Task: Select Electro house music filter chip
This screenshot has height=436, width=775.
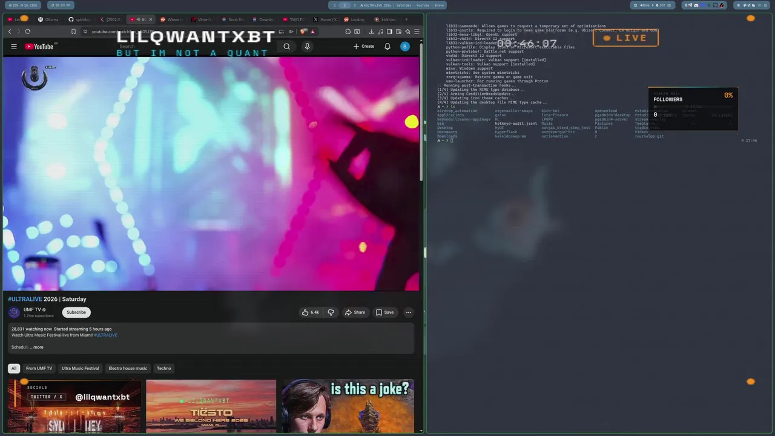Action: (128, 368)
